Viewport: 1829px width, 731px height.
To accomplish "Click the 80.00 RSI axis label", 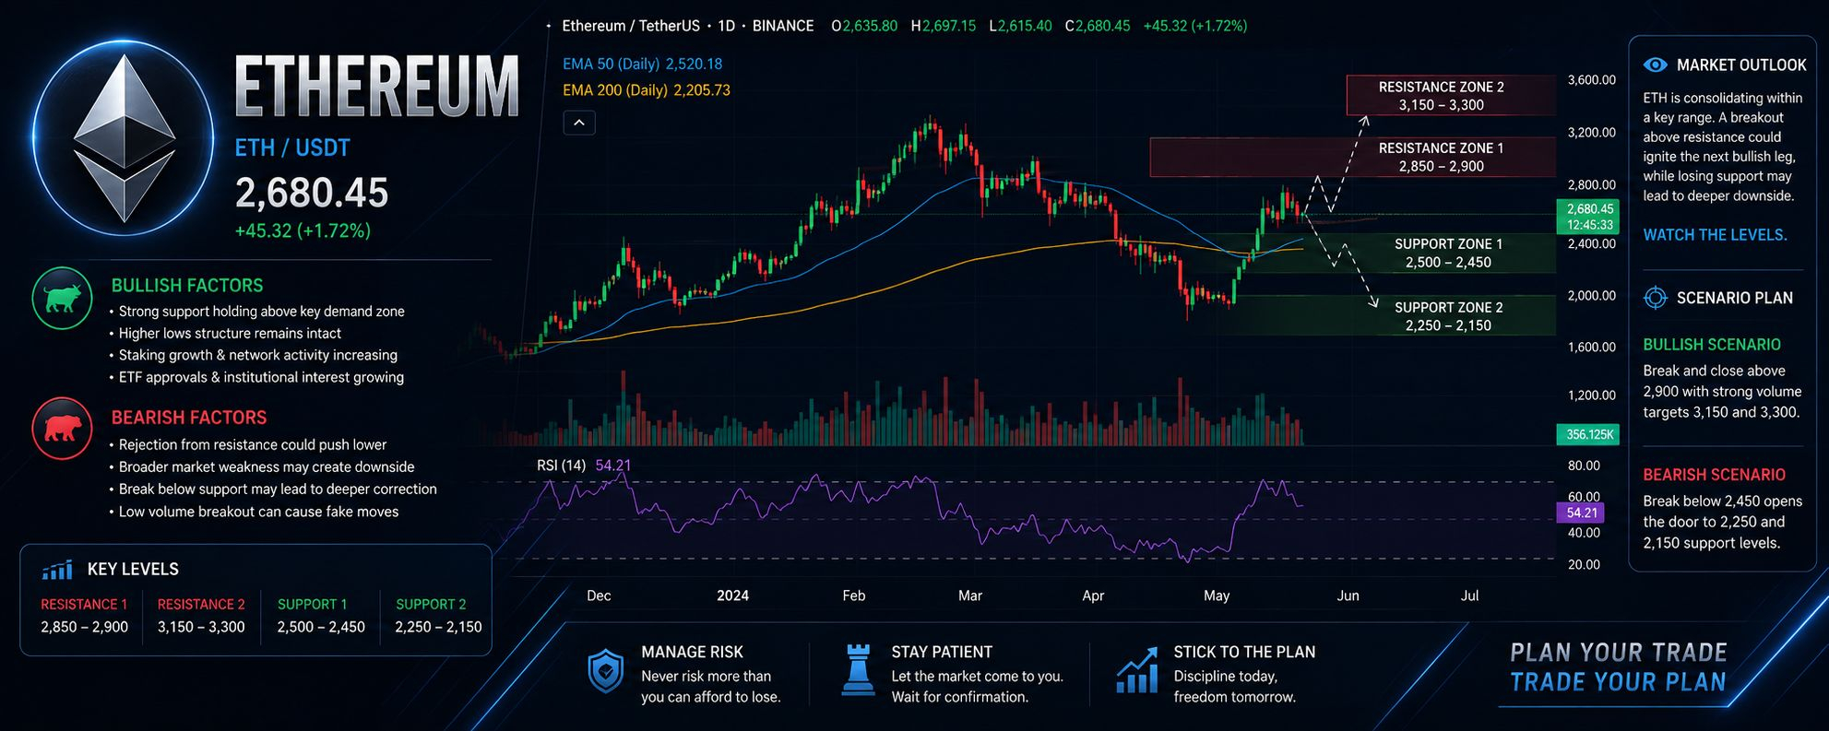I will 1584,466.
